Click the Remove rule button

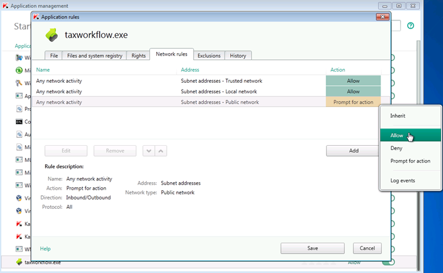[115, 151]
